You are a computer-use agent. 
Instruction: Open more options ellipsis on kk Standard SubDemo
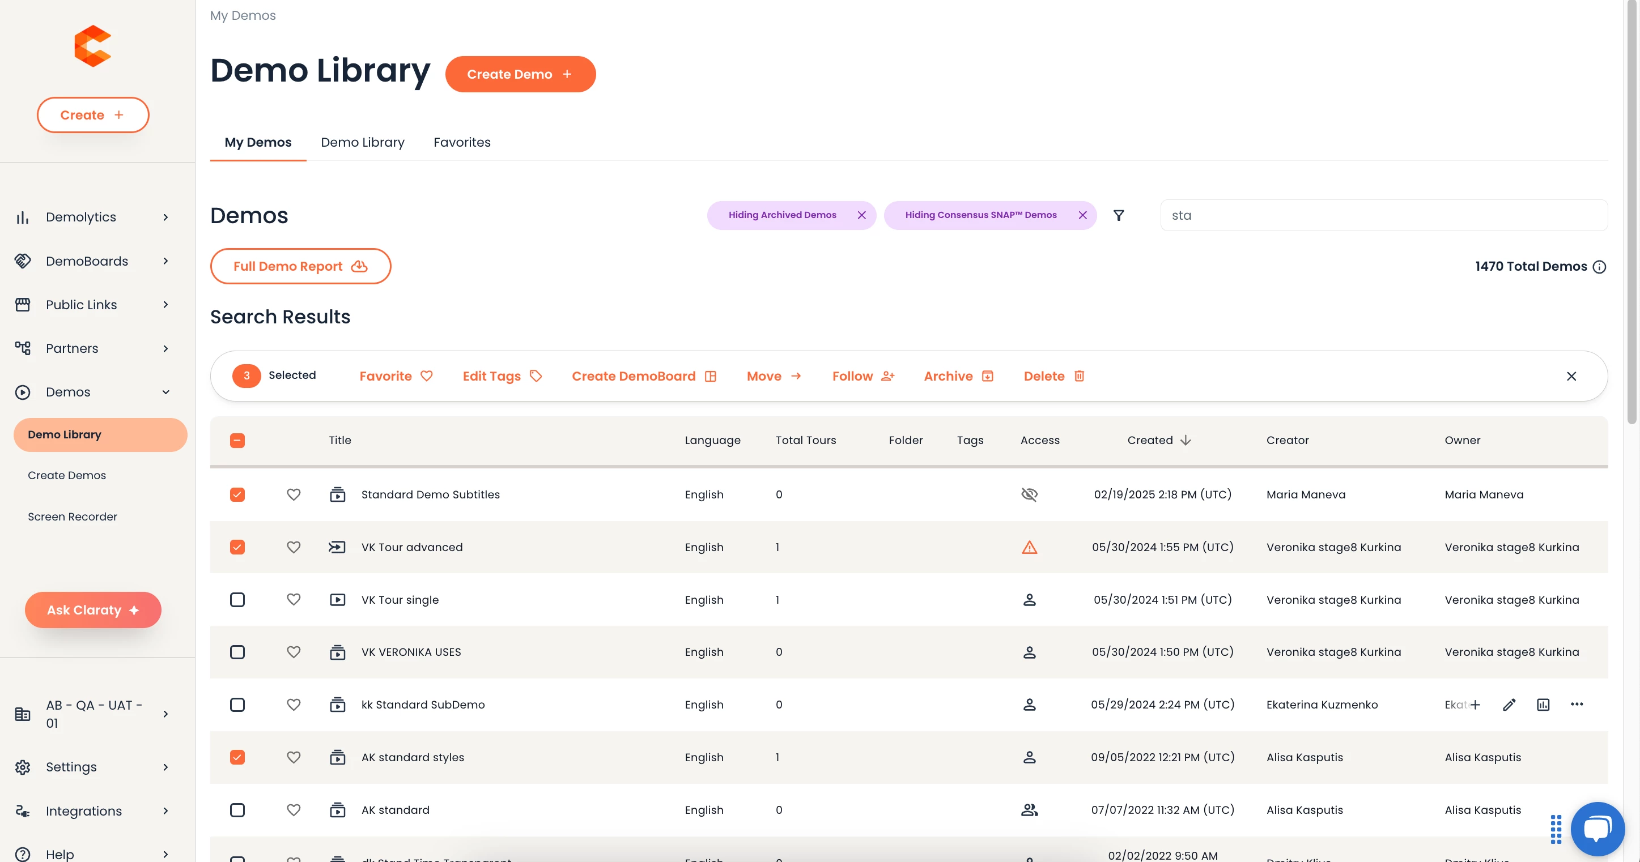tap(1577, 704)
